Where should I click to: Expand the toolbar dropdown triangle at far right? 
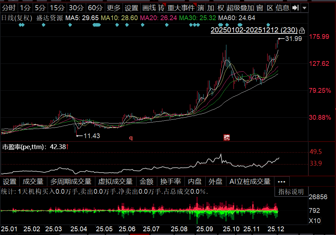(304, 8)
